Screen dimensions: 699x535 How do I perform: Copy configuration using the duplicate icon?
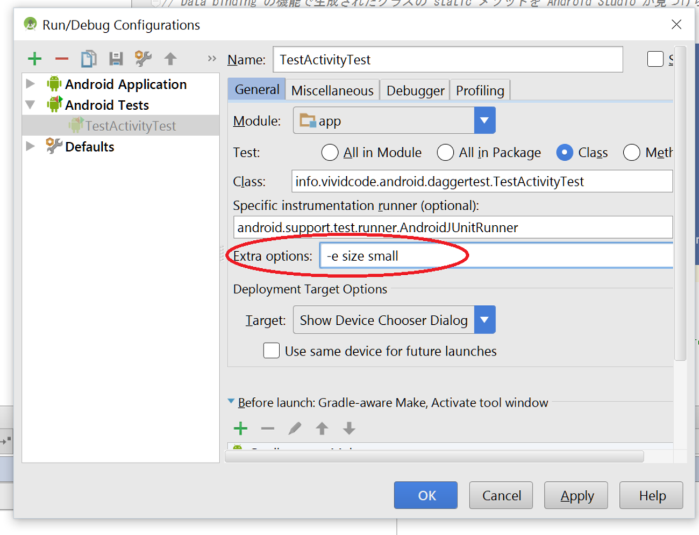point(89,59)
